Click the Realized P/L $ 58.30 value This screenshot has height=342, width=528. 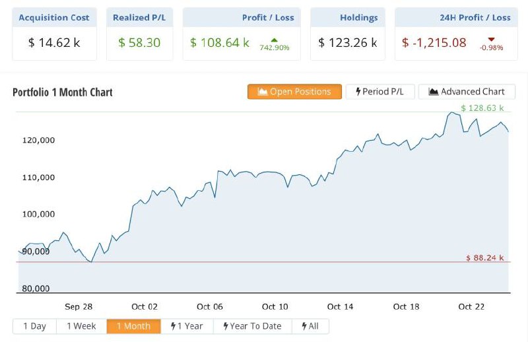(139, 43)
